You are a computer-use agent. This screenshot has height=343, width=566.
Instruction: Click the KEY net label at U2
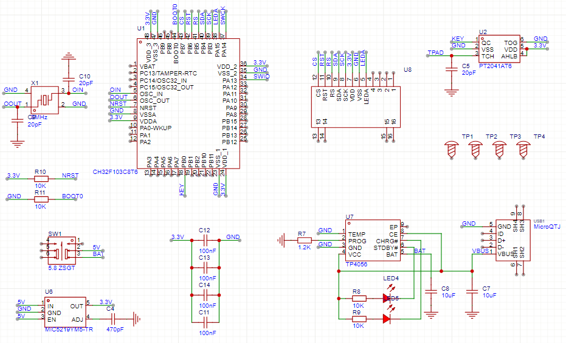458,39
